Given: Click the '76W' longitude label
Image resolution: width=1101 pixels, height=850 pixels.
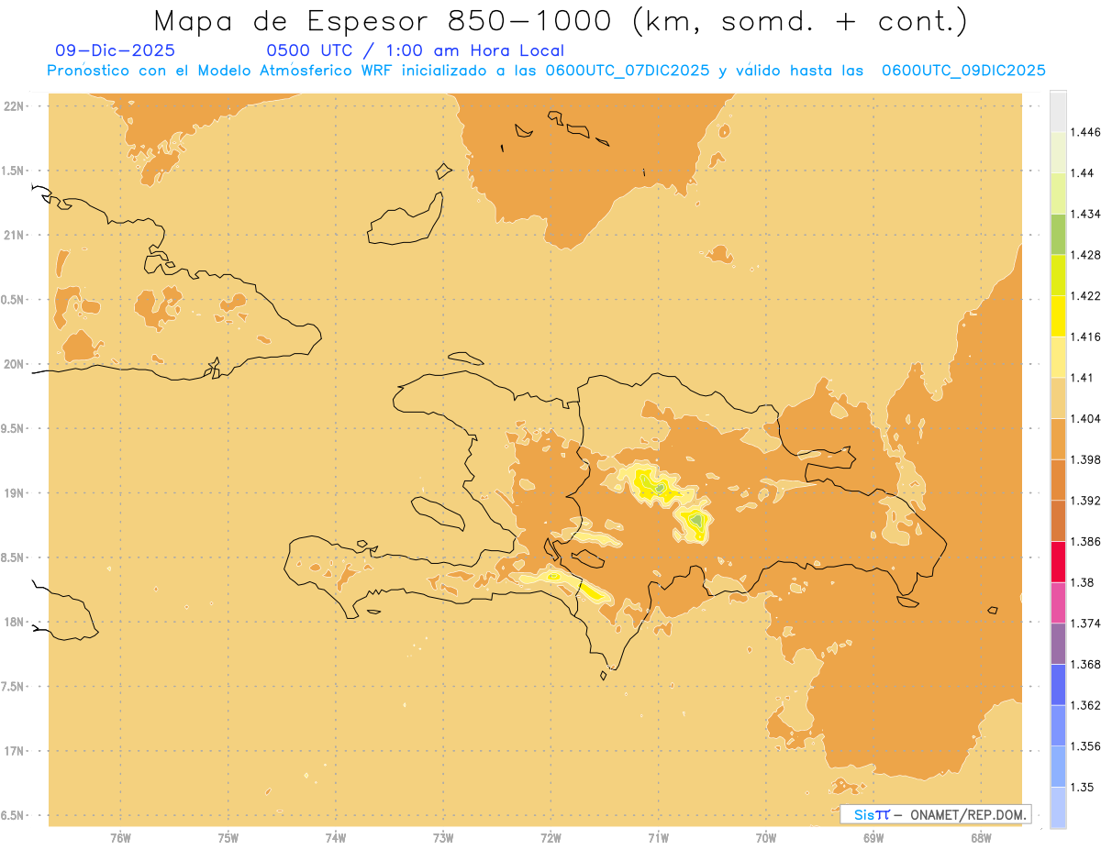Looking at the screenshot, I should 120,838.
